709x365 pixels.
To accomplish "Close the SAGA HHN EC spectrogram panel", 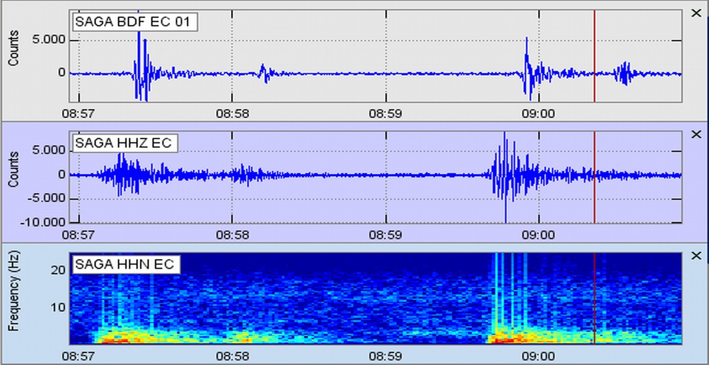I will click(x=696, y=256).
